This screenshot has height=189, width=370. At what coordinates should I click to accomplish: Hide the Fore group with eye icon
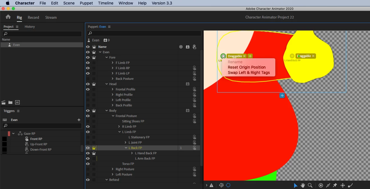88,57
